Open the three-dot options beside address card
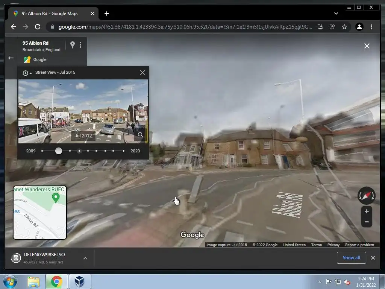 tap(80, 45)
